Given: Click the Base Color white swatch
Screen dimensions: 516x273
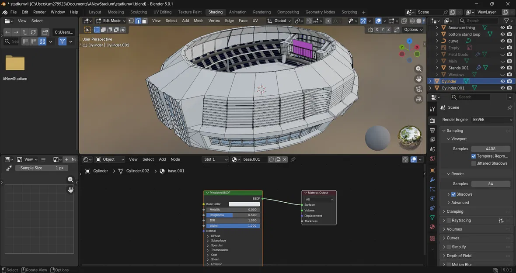Looking at the screenshot, I should tap(244, 204).
